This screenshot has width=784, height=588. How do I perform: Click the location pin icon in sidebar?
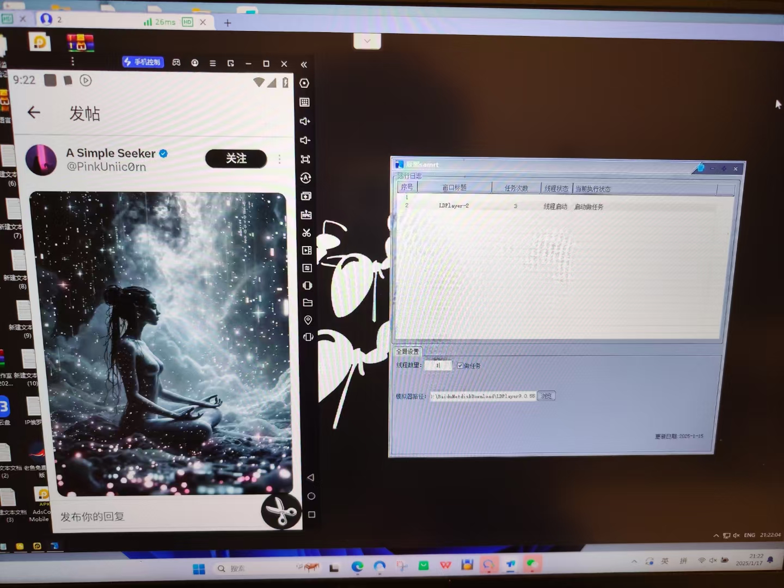[308, 320]
